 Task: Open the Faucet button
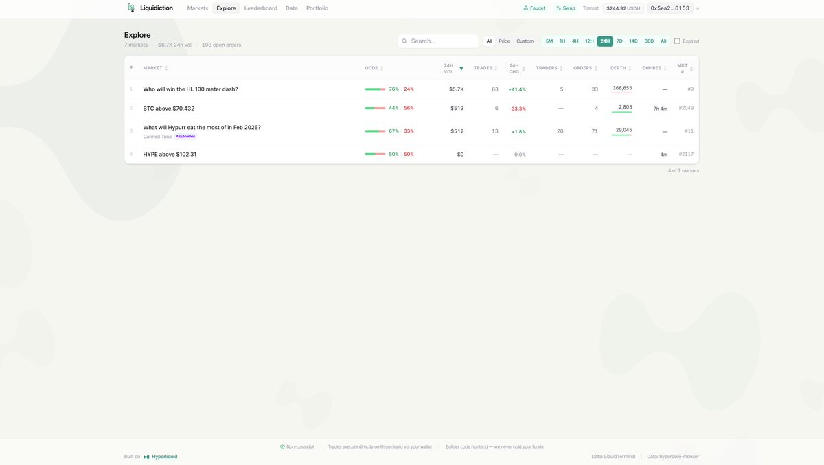(x=534, y=8)
